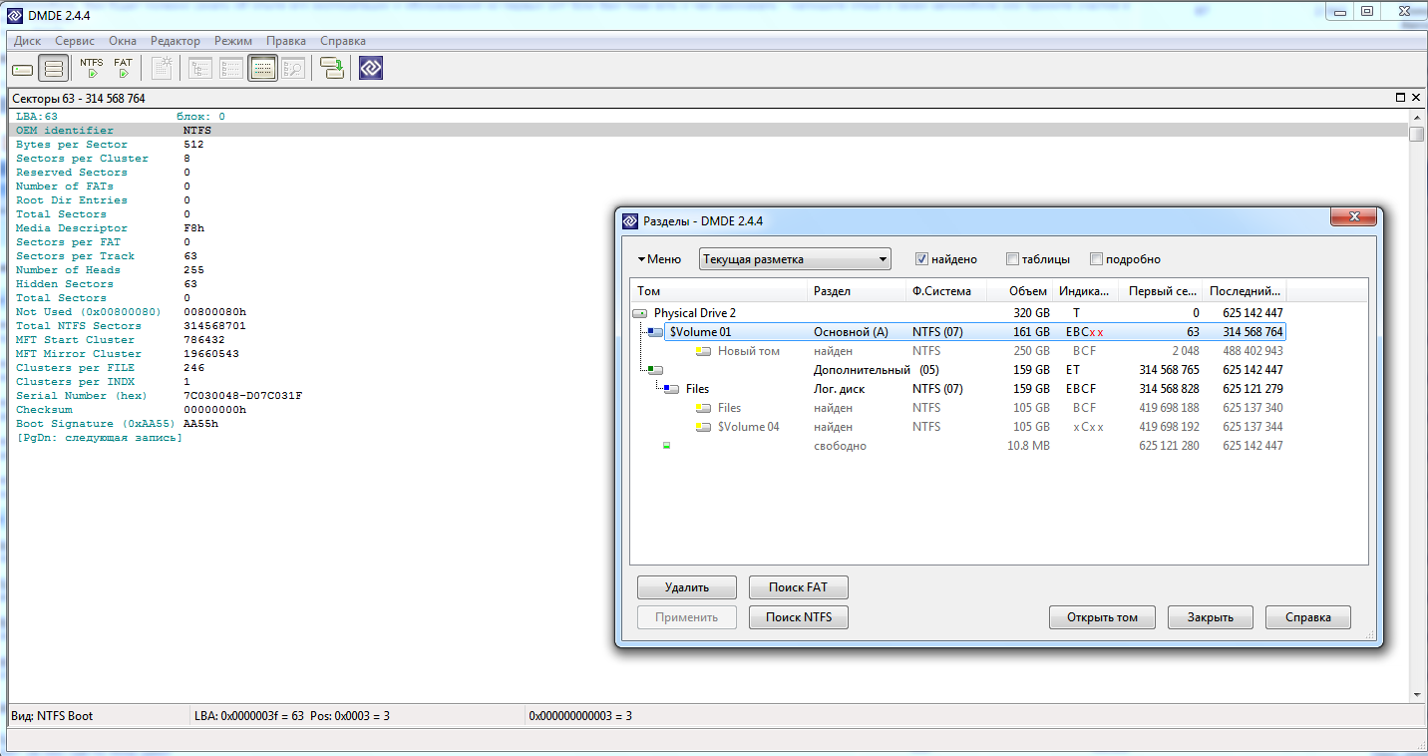
Task: Click the "Открыть том" button
Action: click(x=1101, y=617)
